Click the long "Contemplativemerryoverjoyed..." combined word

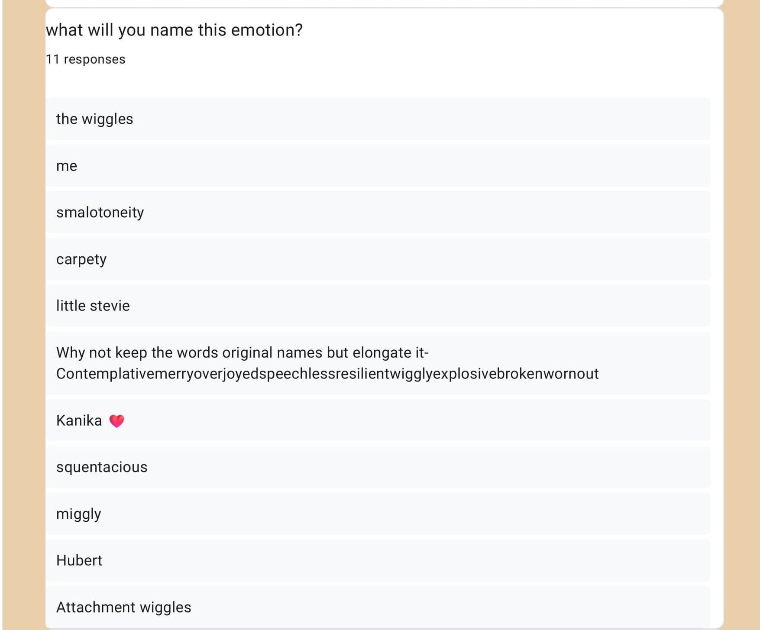[x=327, y=374]
